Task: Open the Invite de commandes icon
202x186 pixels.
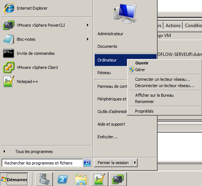Action: coord(9,53)
